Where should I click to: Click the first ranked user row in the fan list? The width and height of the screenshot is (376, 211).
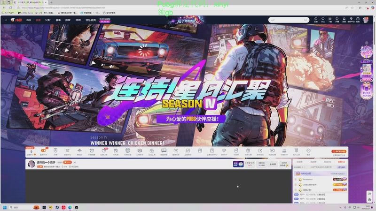coord(321,179)
